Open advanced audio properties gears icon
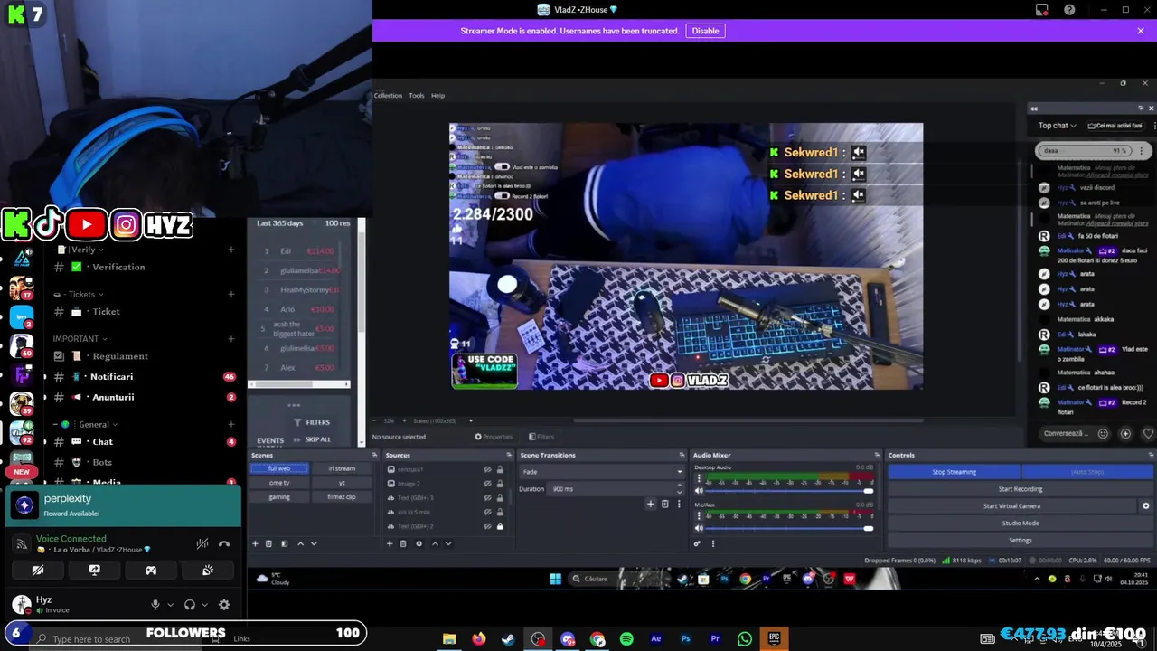 697,543
